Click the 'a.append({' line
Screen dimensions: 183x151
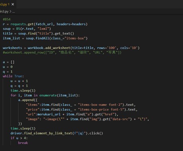point(28,100)
